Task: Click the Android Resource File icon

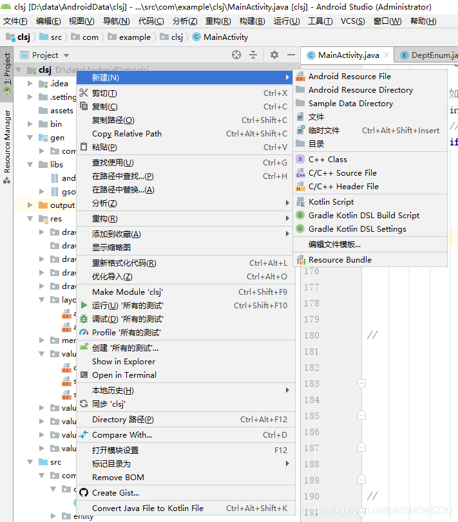Action: [x=300, y=76]
